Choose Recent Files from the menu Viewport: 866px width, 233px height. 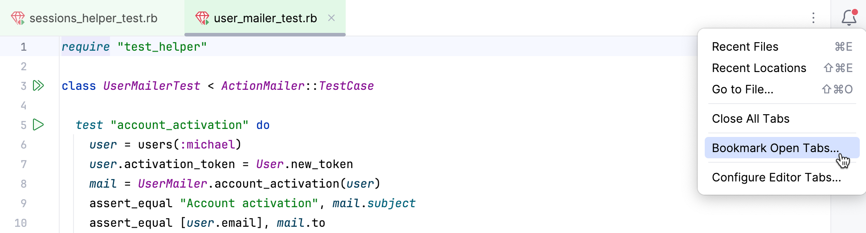745,47
